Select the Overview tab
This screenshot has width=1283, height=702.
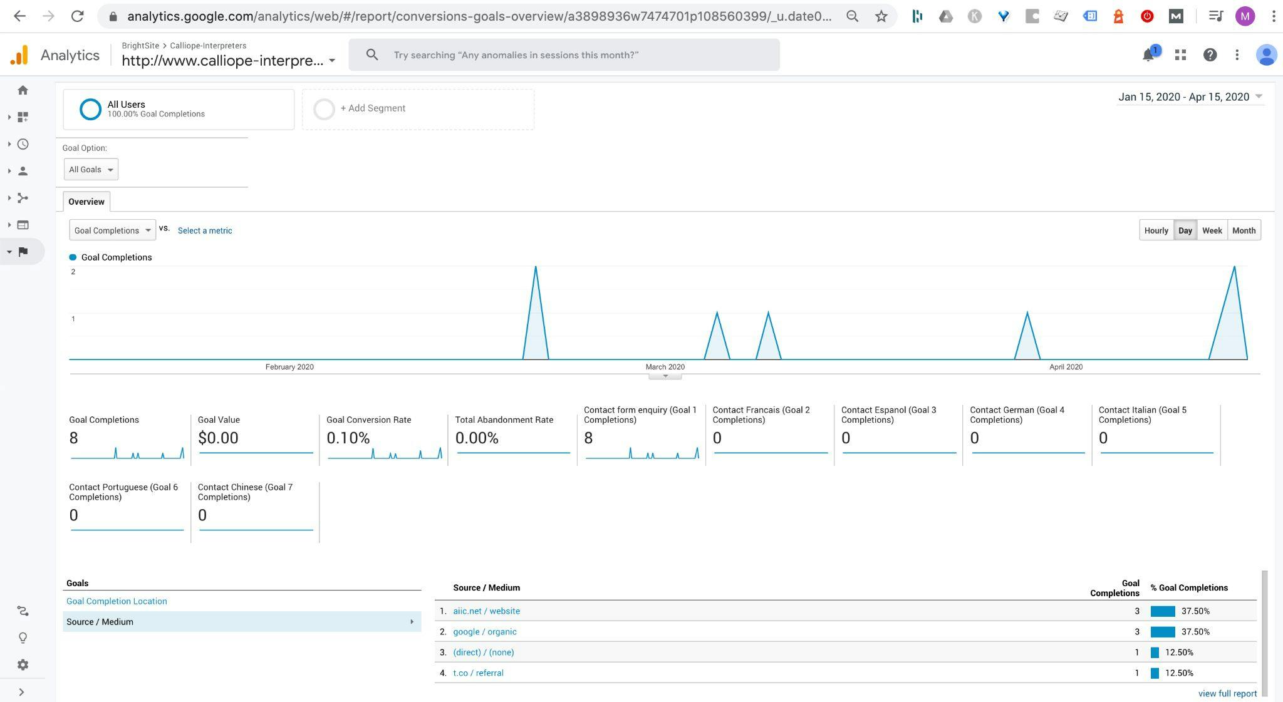coord(86,202)
